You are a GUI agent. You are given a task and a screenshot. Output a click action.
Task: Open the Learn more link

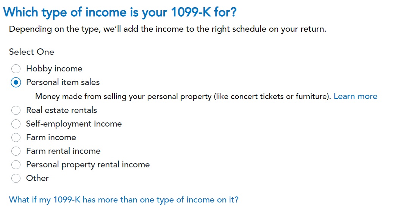(355, 96)
